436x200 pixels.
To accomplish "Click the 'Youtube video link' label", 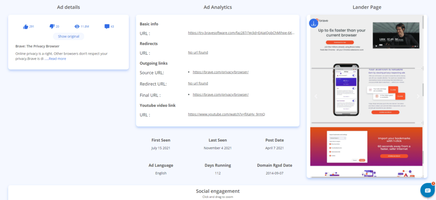I will click(158, 106).
